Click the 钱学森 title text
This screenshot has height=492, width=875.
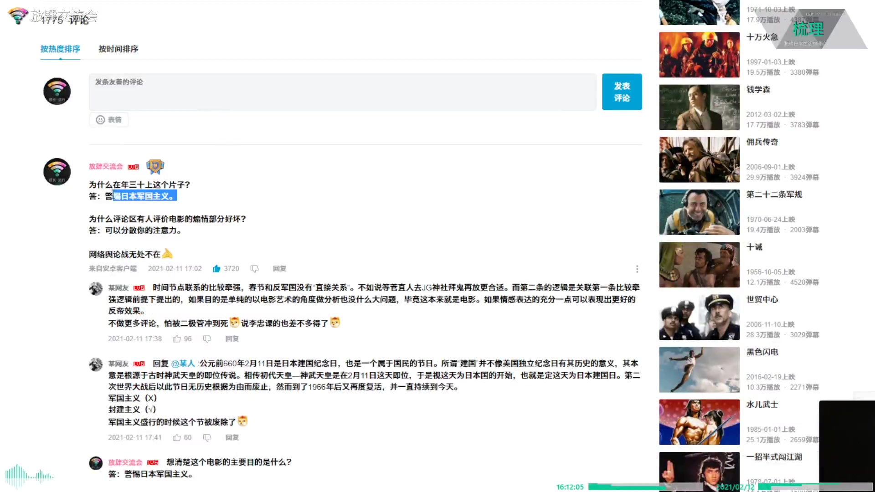pos(758,89)
